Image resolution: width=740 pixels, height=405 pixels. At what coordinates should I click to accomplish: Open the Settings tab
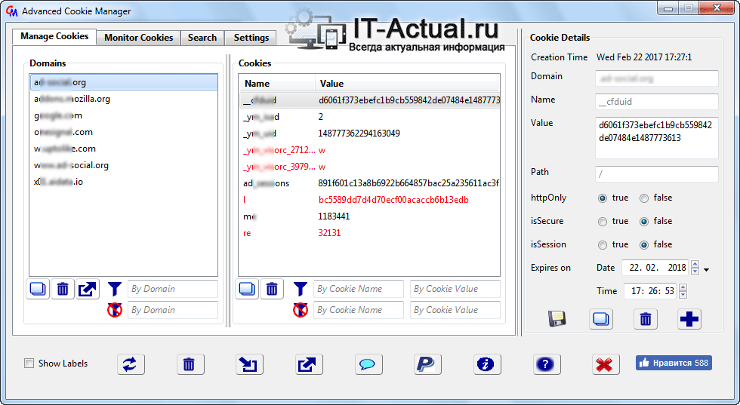[x=251, y=38]
